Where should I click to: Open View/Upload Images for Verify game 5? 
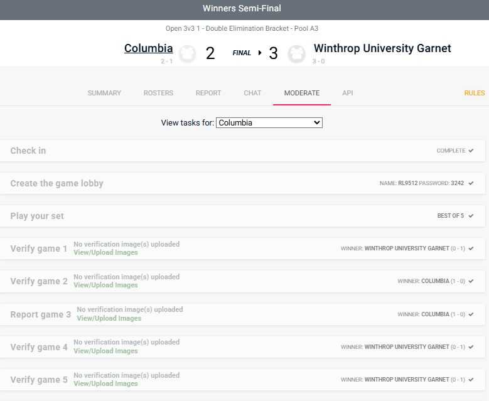click(x=105, y=384)
